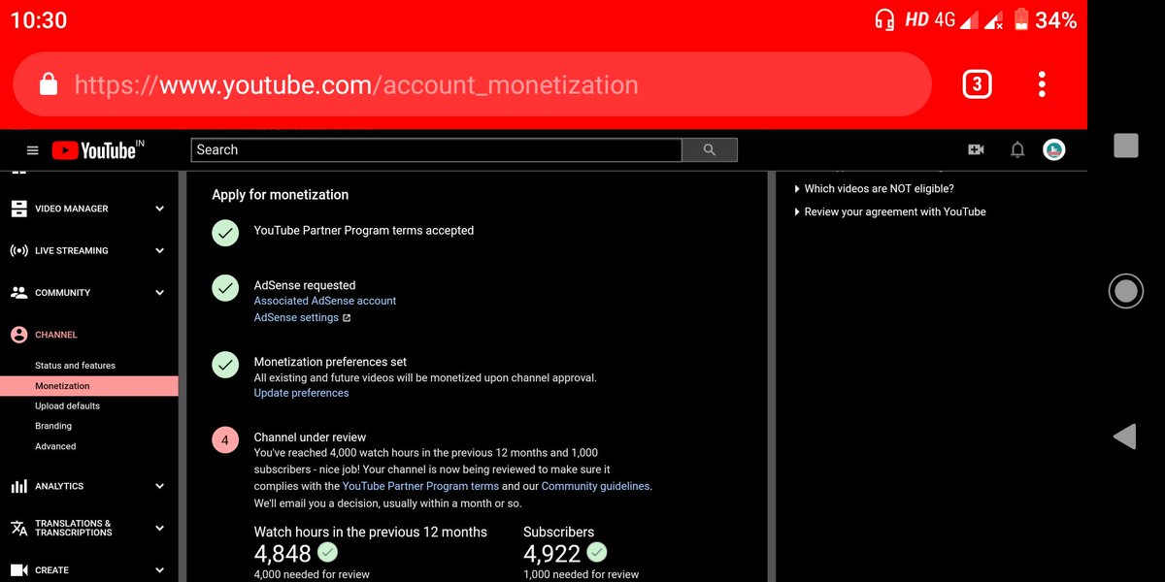Click the green check next to 4,848 watch hours
The height and width of the screenshot is (582, 1165).
(328, 552)
